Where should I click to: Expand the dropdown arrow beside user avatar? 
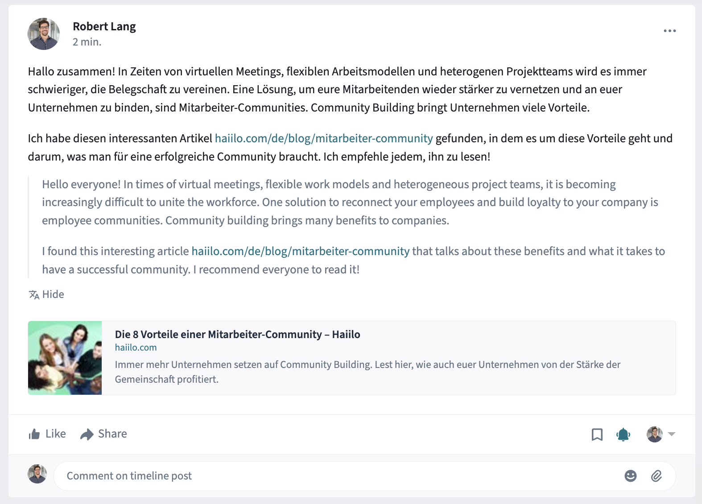coord(672,434)
